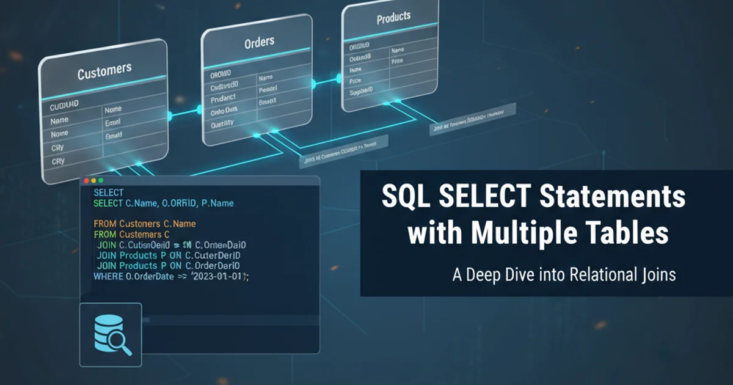The height and width of the screenshot is (385, 733).
Task: Click the green dot in code window
Action: (x=101, y=181)
